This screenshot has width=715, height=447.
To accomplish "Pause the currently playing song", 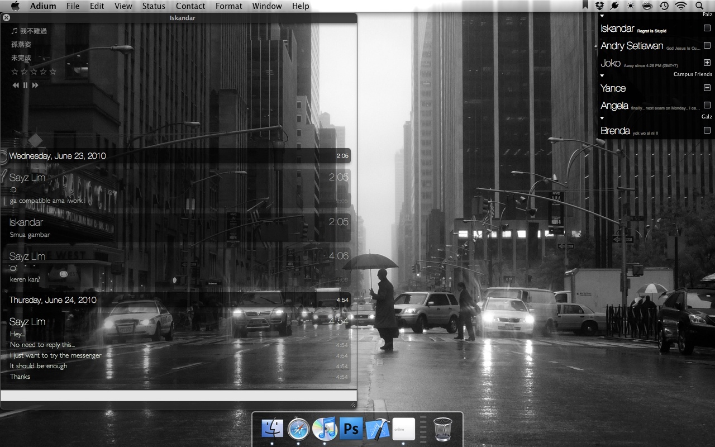I will click(x=25, y=85).
